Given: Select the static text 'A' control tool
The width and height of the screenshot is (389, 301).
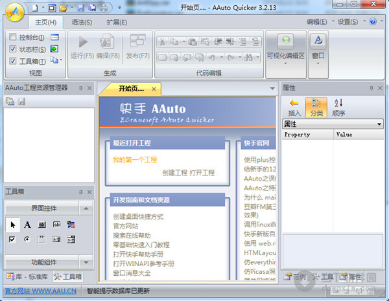Looking at the screenshot, I should click(27, 225).
